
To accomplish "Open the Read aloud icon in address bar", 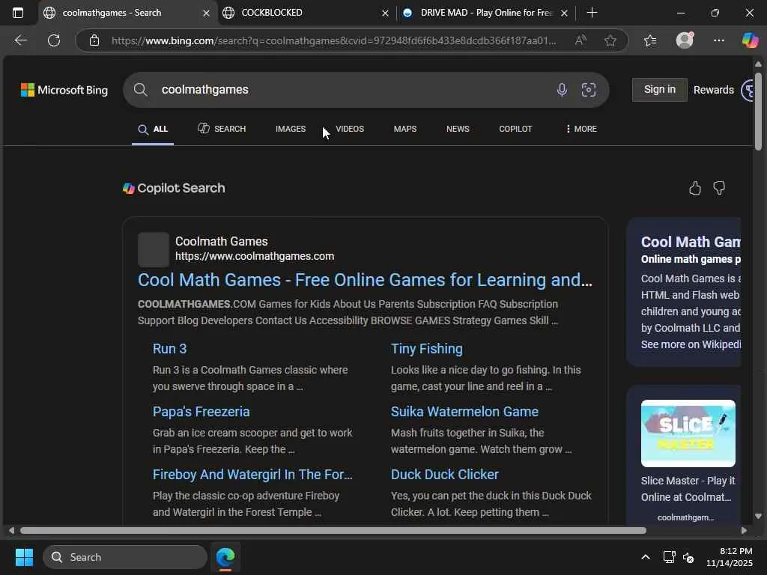I will 580,40.
